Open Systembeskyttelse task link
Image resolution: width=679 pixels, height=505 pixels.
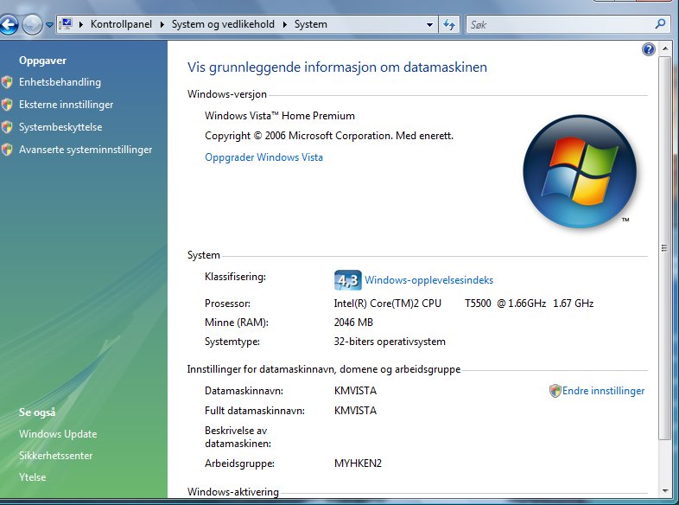60,127
